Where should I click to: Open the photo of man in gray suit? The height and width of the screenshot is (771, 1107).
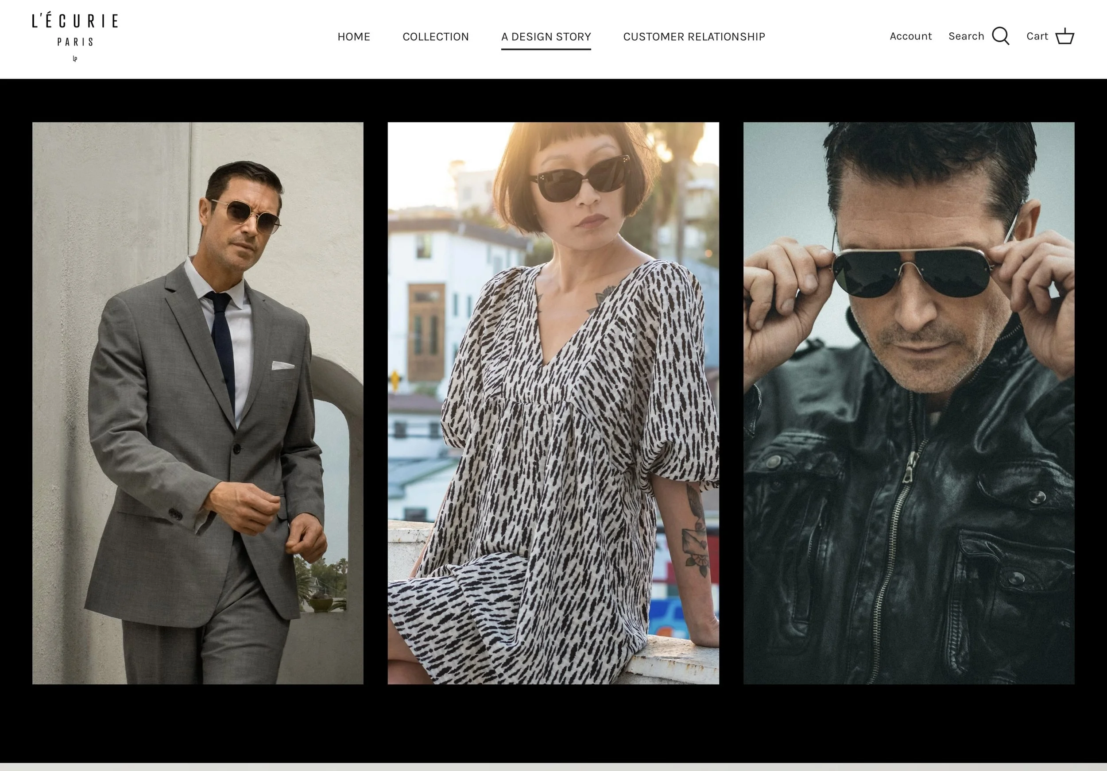pos(197,403)
